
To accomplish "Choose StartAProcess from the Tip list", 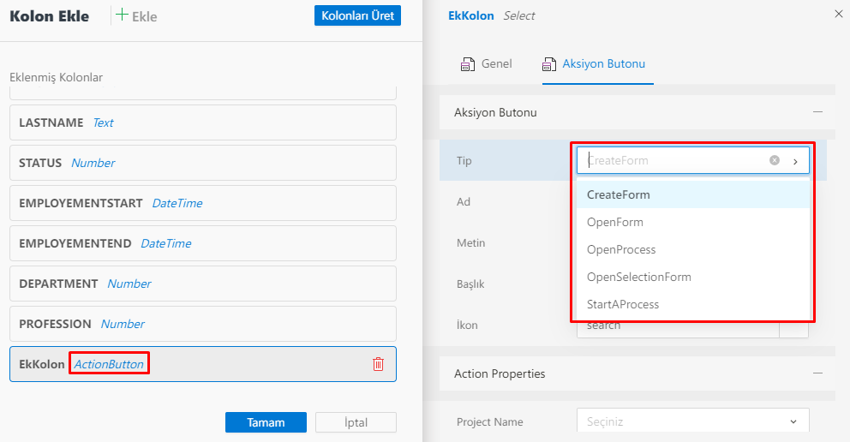I will (622, 304).
